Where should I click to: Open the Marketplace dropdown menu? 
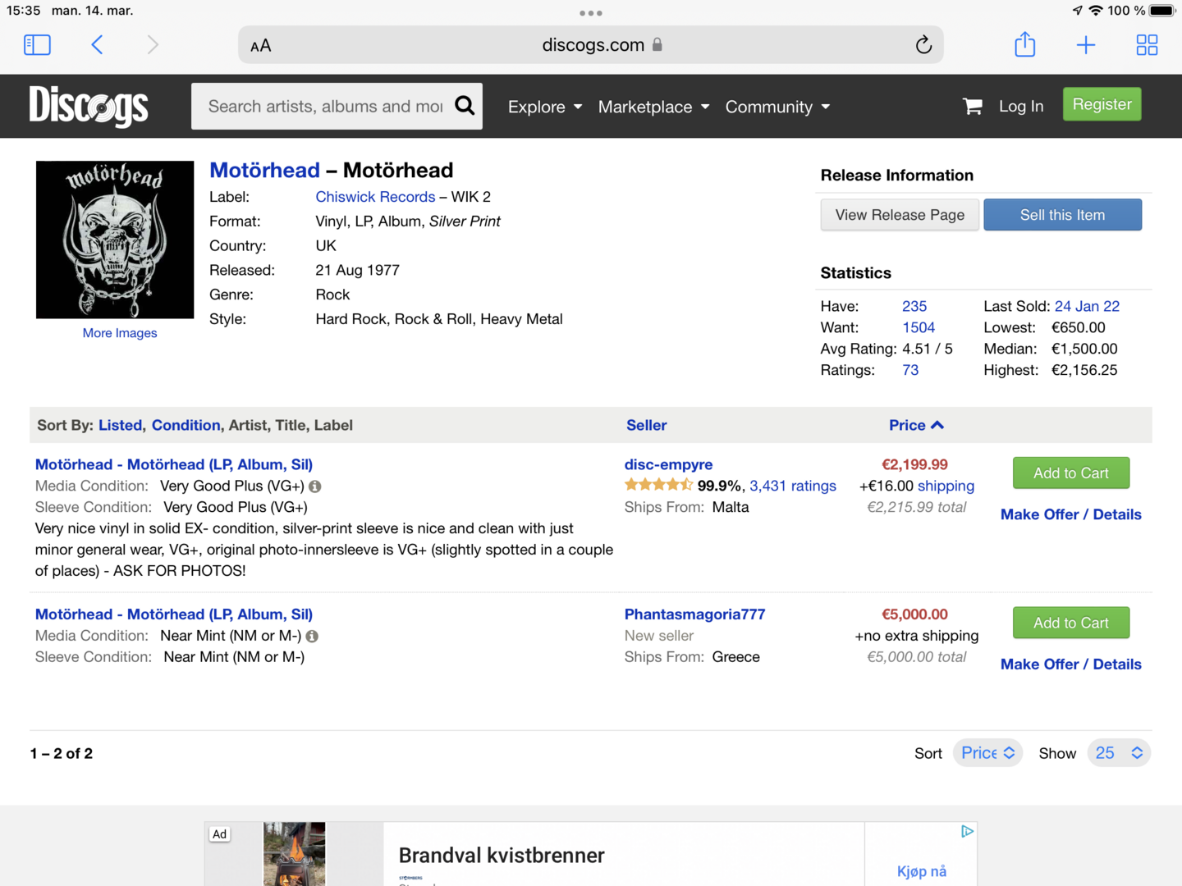[653, 107]
